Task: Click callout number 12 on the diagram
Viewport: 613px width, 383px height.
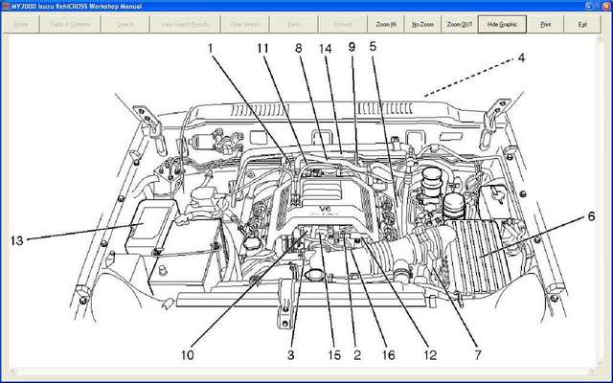Action: pyautogui.click(x=430, y=355)
